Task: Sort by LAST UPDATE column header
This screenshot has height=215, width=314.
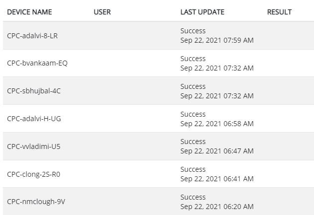Action: (x=202, y=12)
